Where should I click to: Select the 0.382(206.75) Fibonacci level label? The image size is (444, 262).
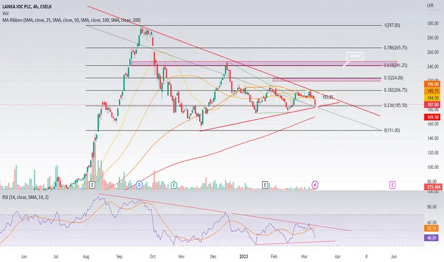(395, 90)
